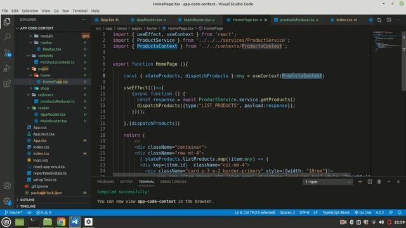This screenshot has height=228, width=406.
Task: Switch to the productsReducer.ts editor tab
Action: pyautogui.click(x=297, y=20)
